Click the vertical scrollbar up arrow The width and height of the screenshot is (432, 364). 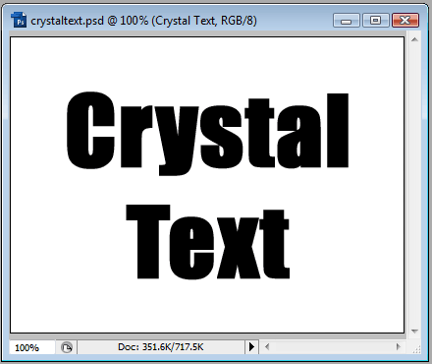point(414,39)
